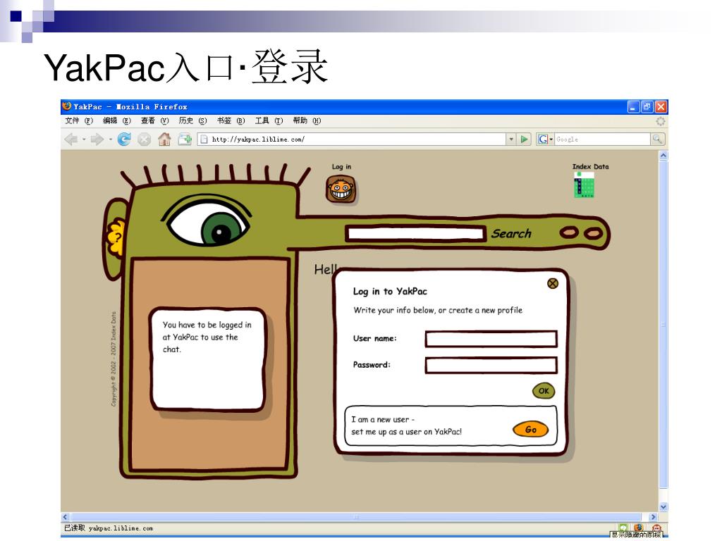The height and width of the screenshot is (541, 722).
Task: Click the Stop loading icon
Action: (x=144, y=139)
